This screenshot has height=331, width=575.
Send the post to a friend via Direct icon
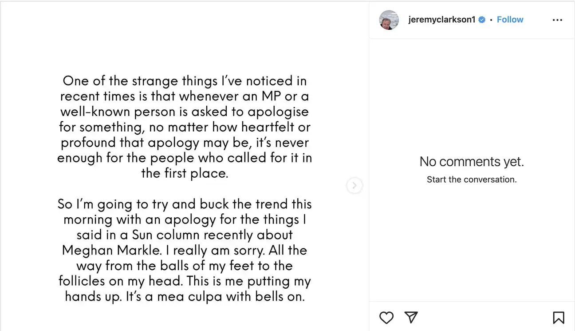point(411,318)
